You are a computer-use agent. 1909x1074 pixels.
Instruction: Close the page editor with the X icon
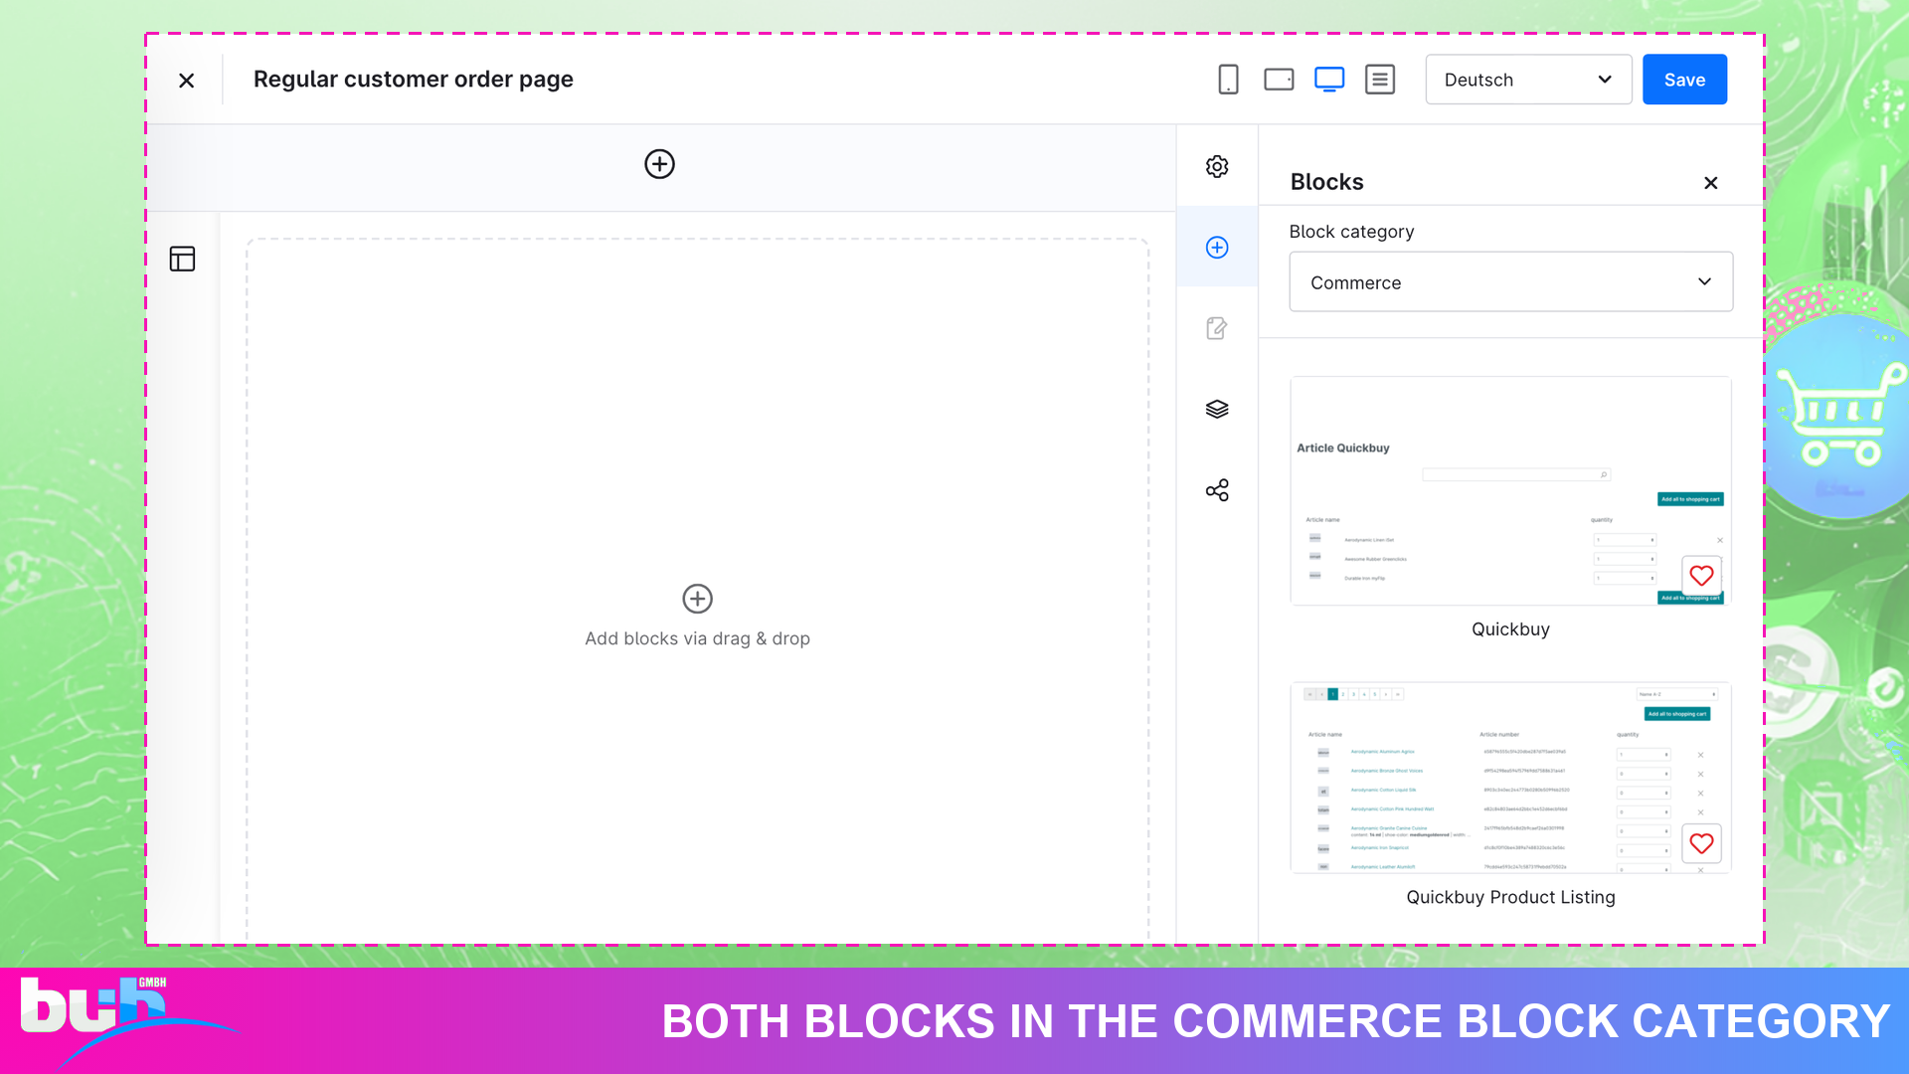(186, 81)
